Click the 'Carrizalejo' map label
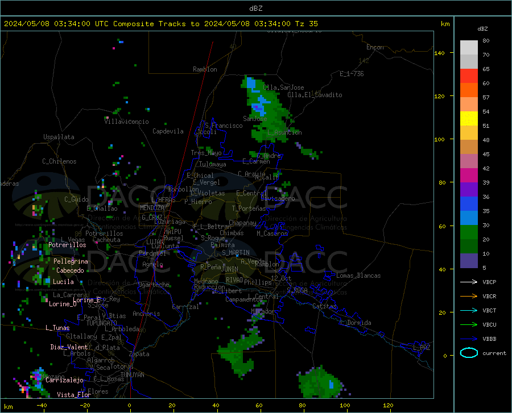The height and width of the screenshot is (413, 512). tap(65, 380)
